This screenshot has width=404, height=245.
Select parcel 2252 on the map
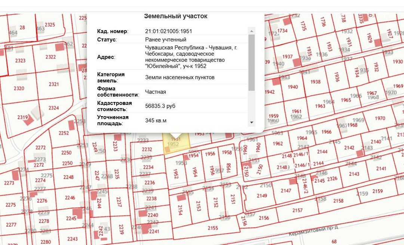point(64,133)
